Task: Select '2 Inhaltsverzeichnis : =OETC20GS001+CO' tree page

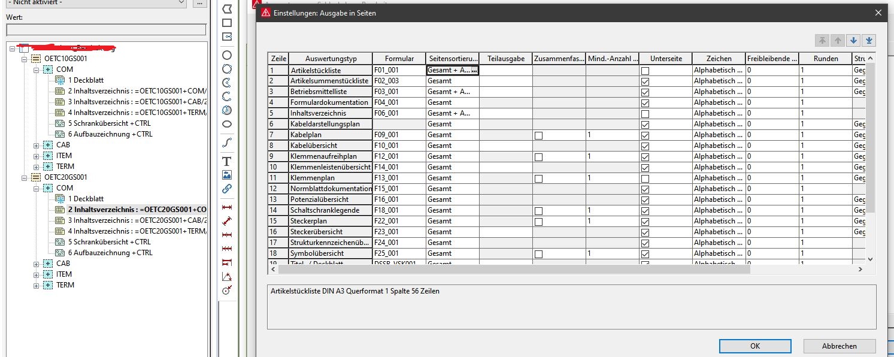Action: point(137,210)
